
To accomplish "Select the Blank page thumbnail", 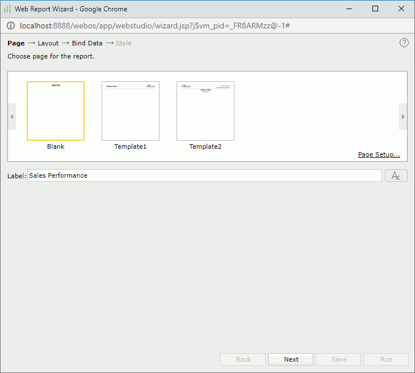I will click(x=56, y=111).
